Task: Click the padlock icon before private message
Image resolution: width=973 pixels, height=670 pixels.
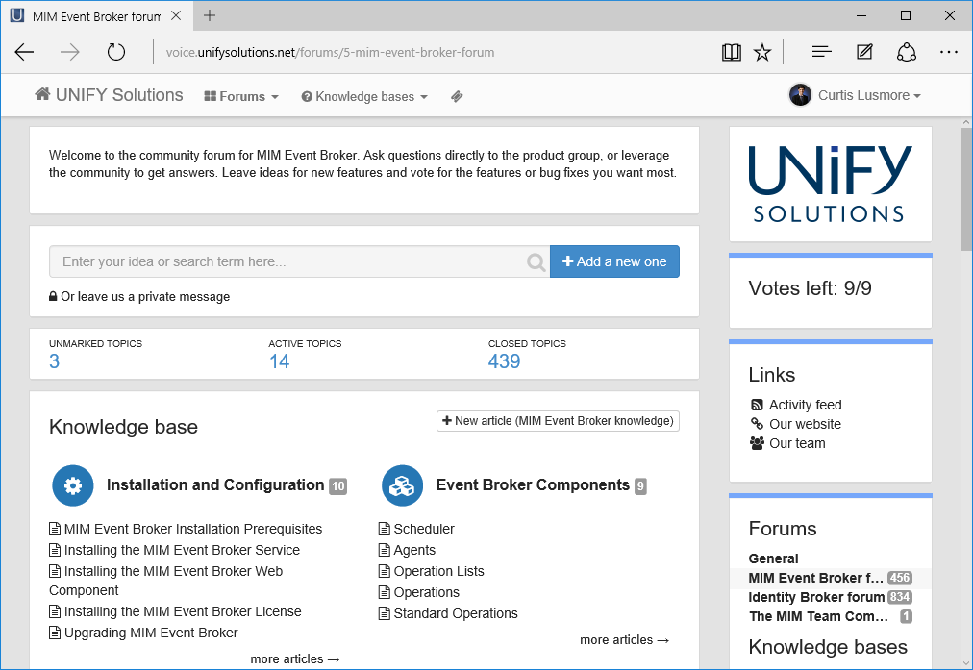Action: click(54, 296)
